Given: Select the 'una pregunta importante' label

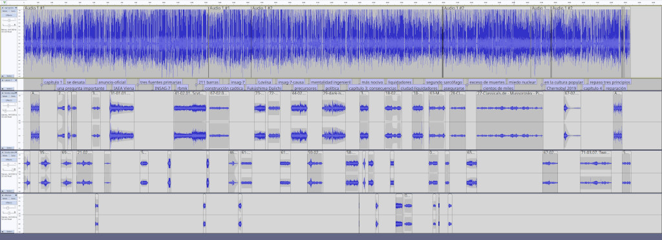Looking at the screenshot, I should click(x=81, y=89).
